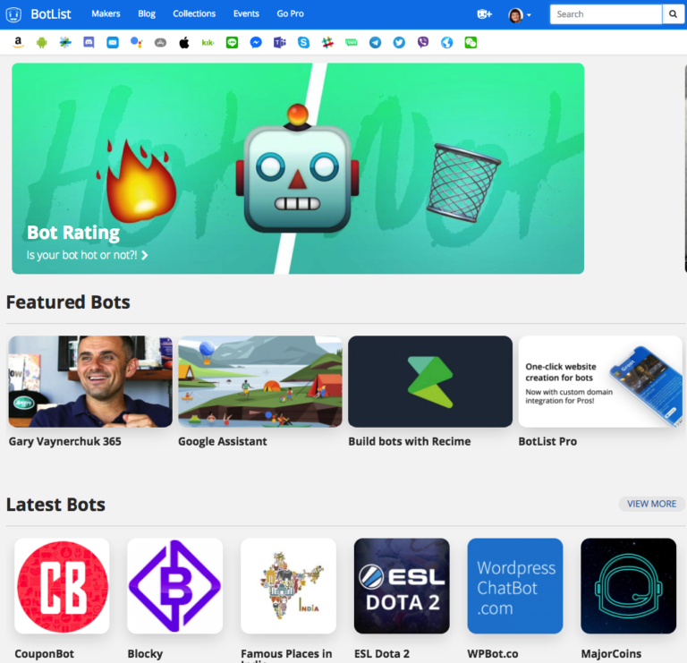
Task: Open the Blocky bot logo tile
Action: click(174, 586)
